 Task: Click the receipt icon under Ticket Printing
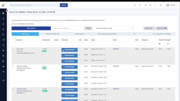click(168, 44)
